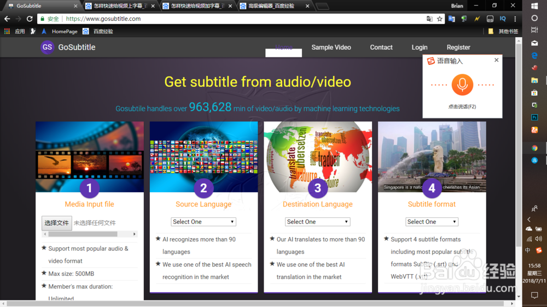Open the Login page

(420, 48)
